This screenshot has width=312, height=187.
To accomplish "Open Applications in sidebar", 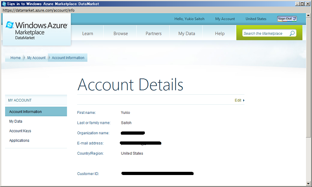I will pos(19,141).
